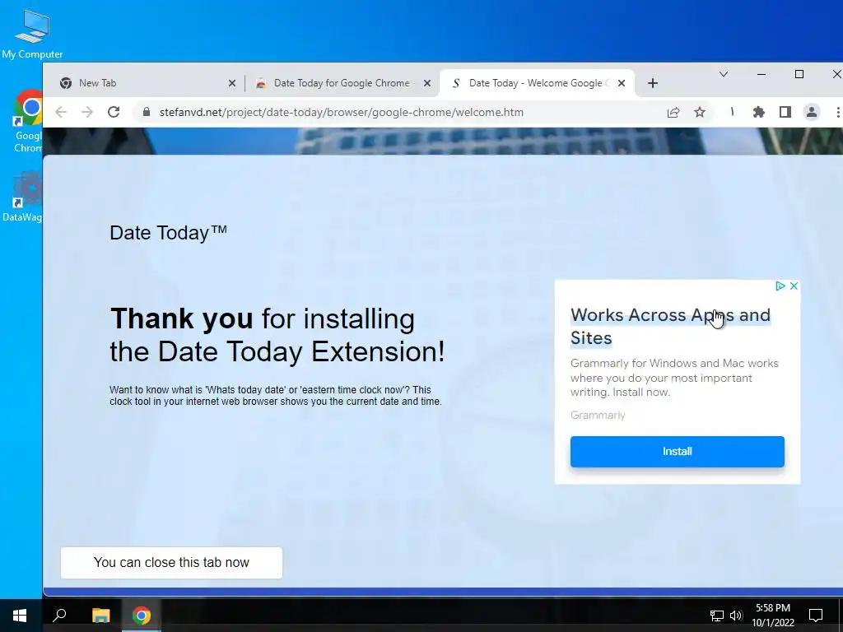This screenshot has height=632, width=843.
Task: Select the DataWag desktop shortcut
Action: 22,196
